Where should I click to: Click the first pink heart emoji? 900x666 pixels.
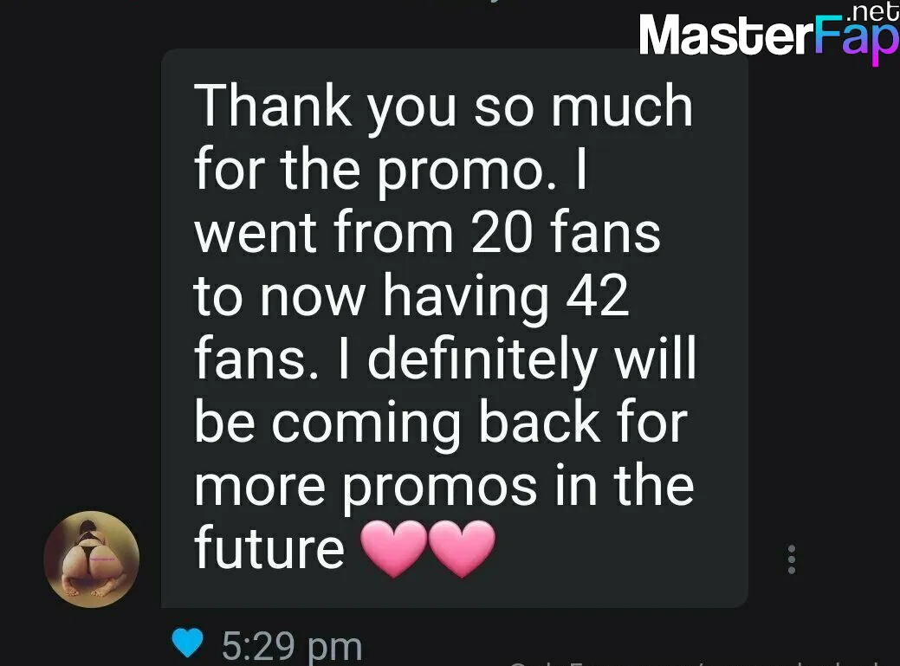click(394, 547)
